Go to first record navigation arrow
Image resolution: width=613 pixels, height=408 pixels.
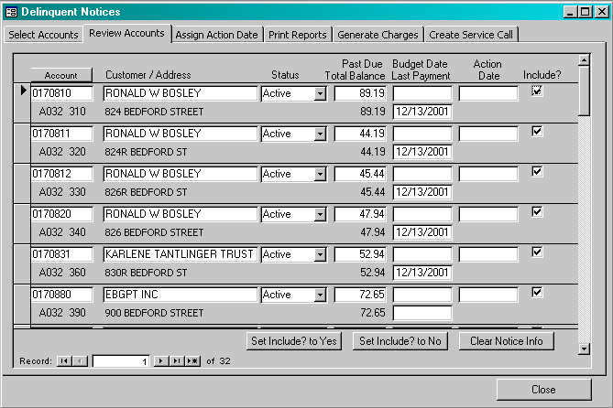pyautogui.click(x=64, y=361)
